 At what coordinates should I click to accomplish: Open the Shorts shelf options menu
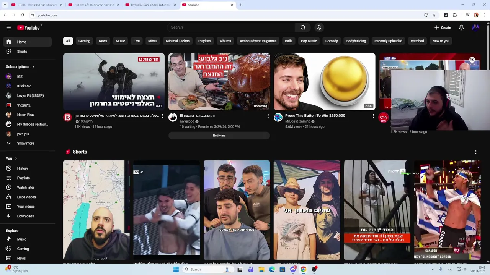(x=476, y=152)
